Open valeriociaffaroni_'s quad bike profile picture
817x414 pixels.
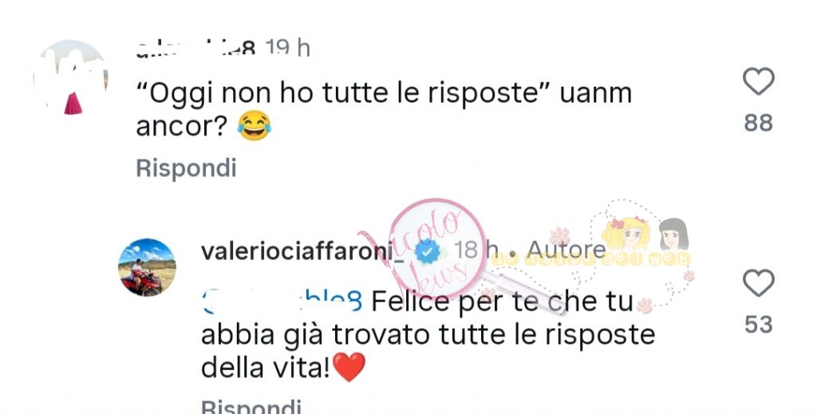coord(147,267)
